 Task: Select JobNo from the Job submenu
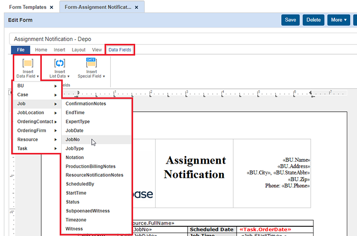point(73,139)
